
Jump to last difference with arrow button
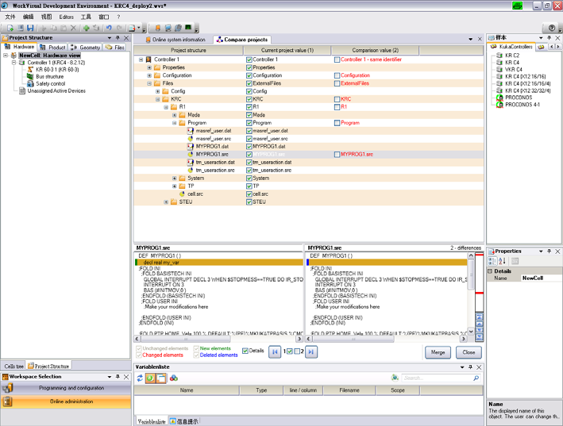311,352
